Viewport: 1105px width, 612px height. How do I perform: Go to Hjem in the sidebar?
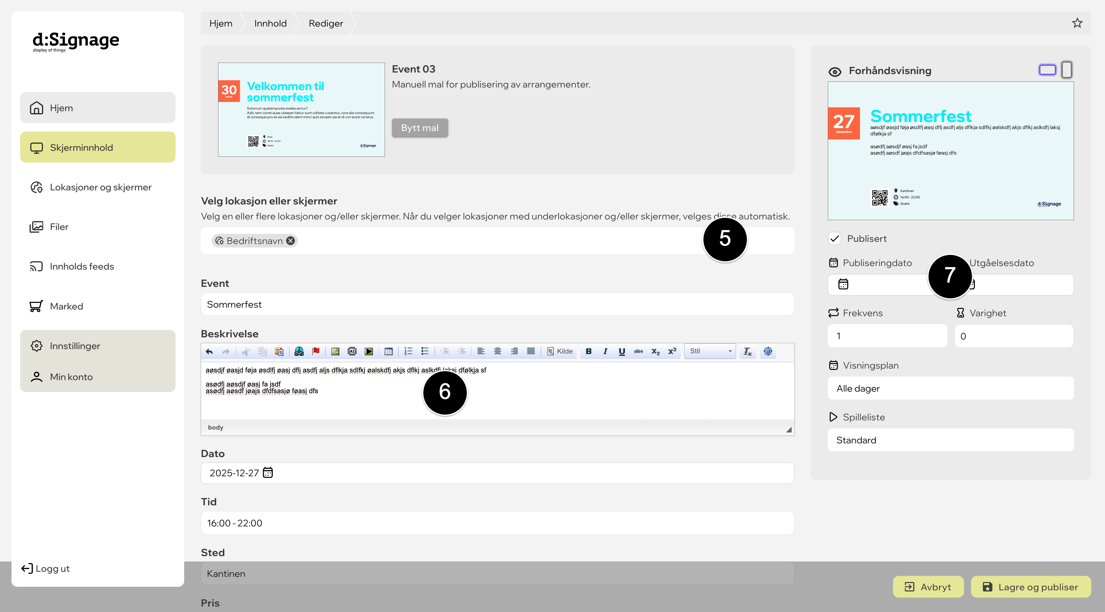pos(98,108)
